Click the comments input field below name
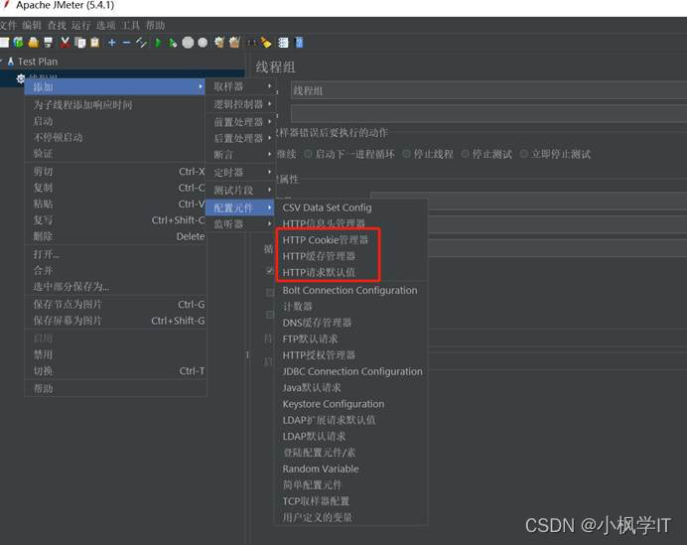The image size is (687, 545). [x=488, y=114]
